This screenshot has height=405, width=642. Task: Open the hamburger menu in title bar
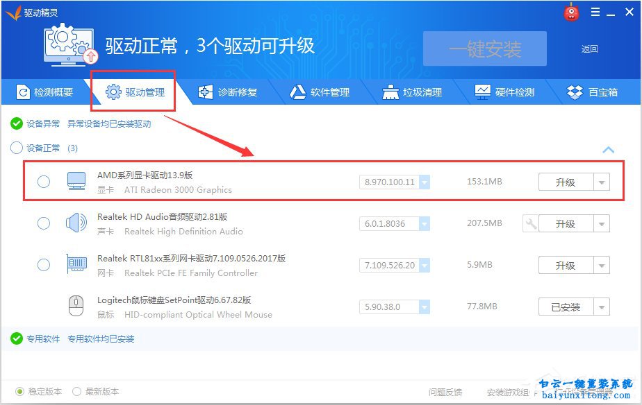pos(595,12)
